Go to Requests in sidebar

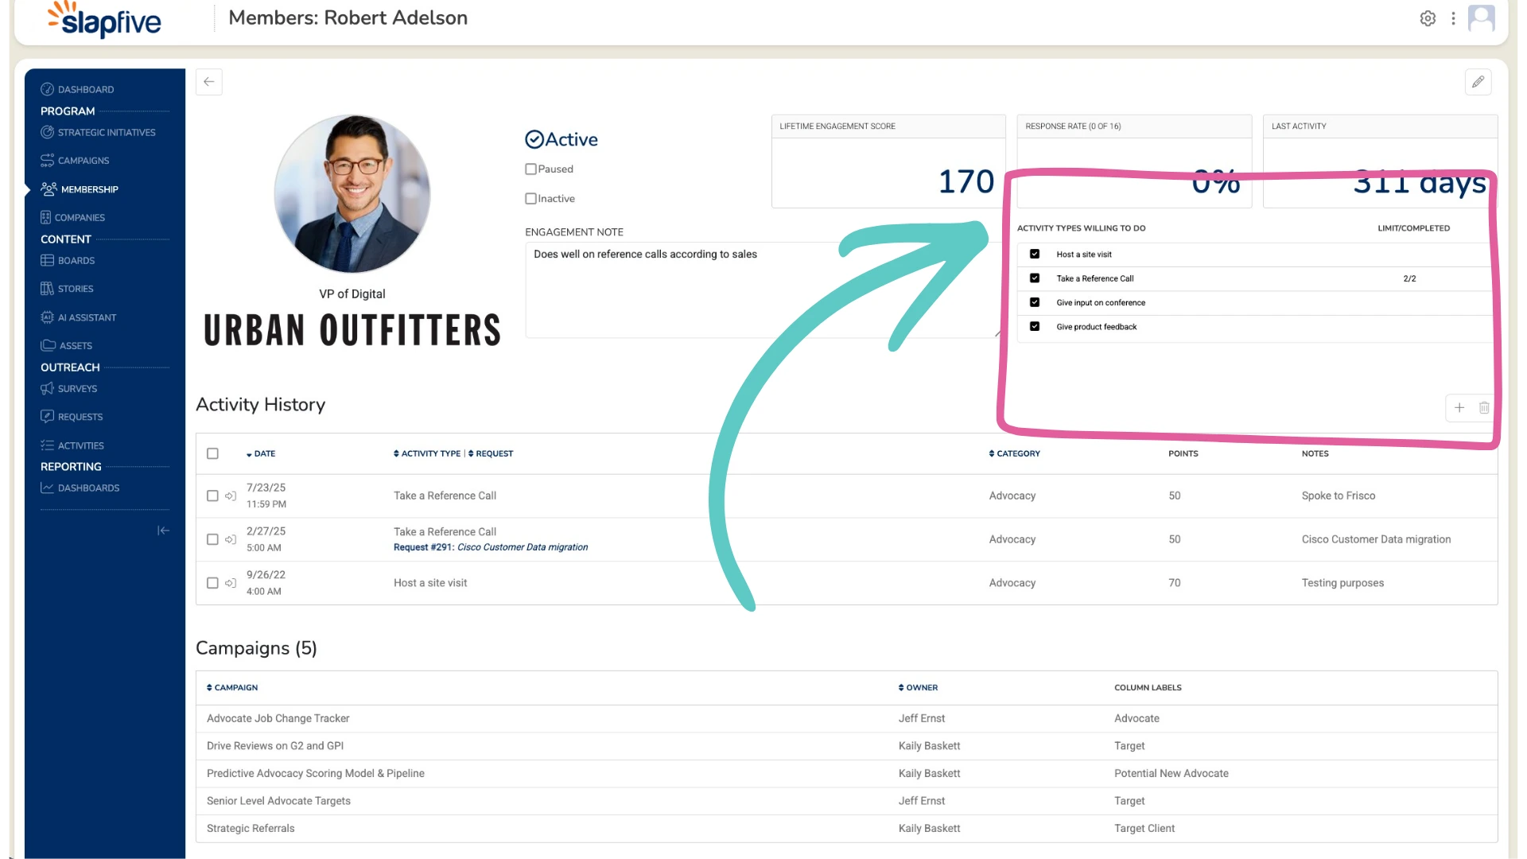click(x=72, y=417)
